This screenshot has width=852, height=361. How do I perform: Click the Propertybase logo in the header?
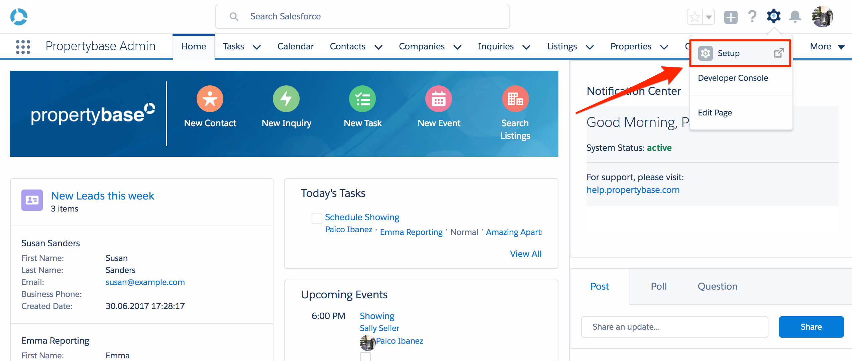click(19, 17)
